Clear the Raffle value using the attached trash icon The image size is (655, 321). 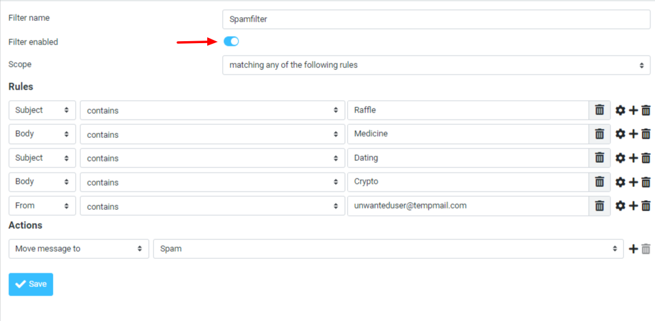[x=599, y=110]
